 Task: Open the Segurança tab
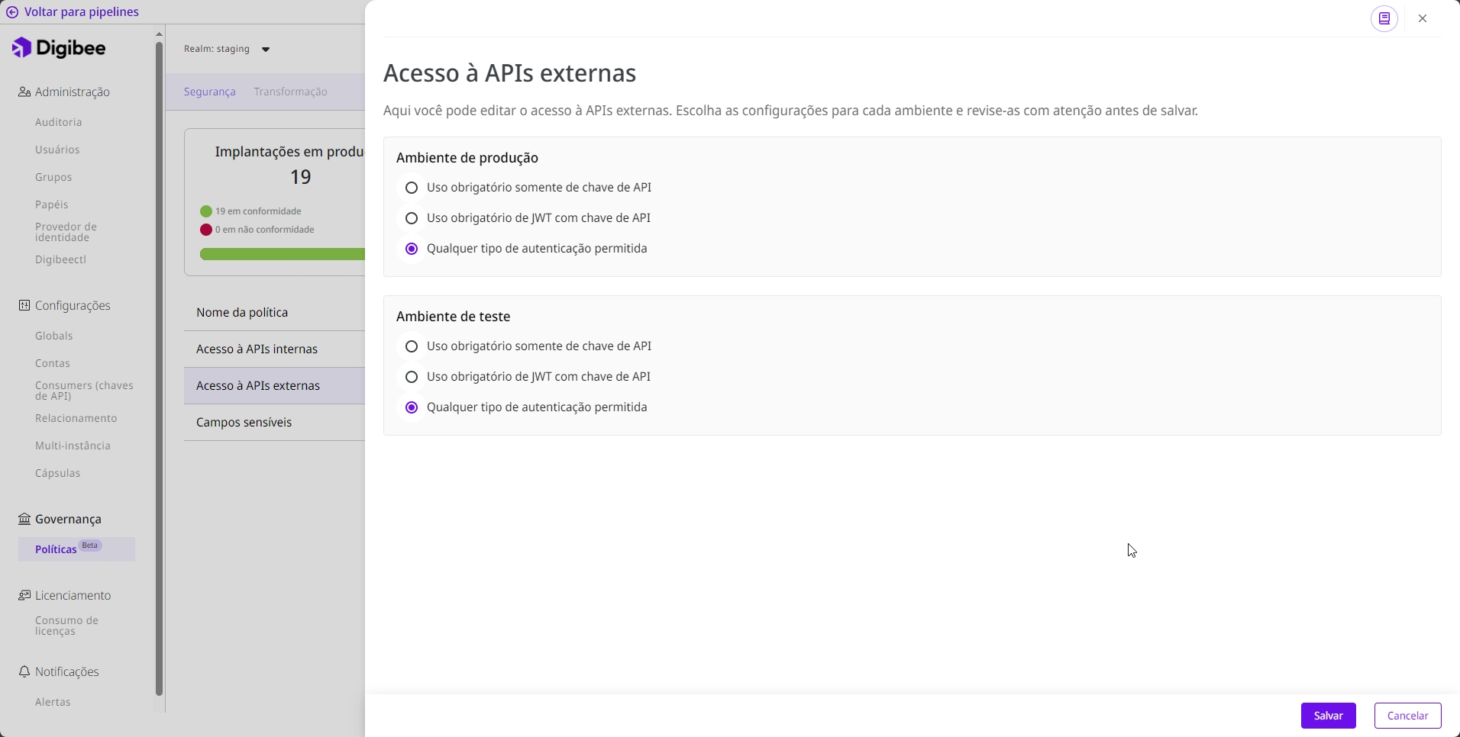click(209, 92)
